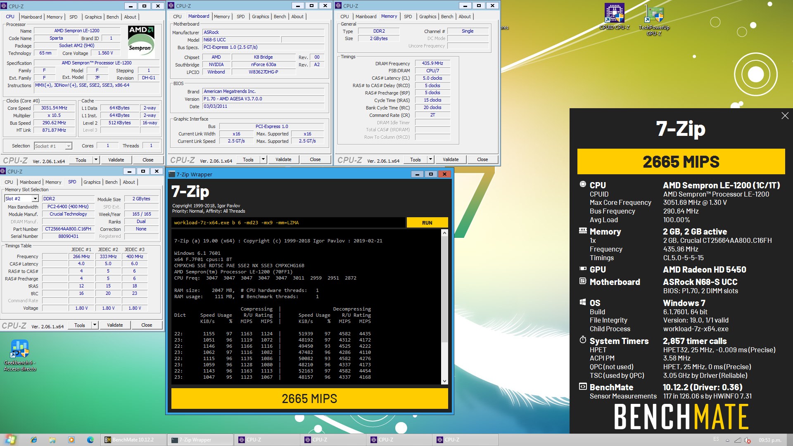The image size is (793, 446).
Task: Click the muted volume tray icon
Action: tap(748, 440)
